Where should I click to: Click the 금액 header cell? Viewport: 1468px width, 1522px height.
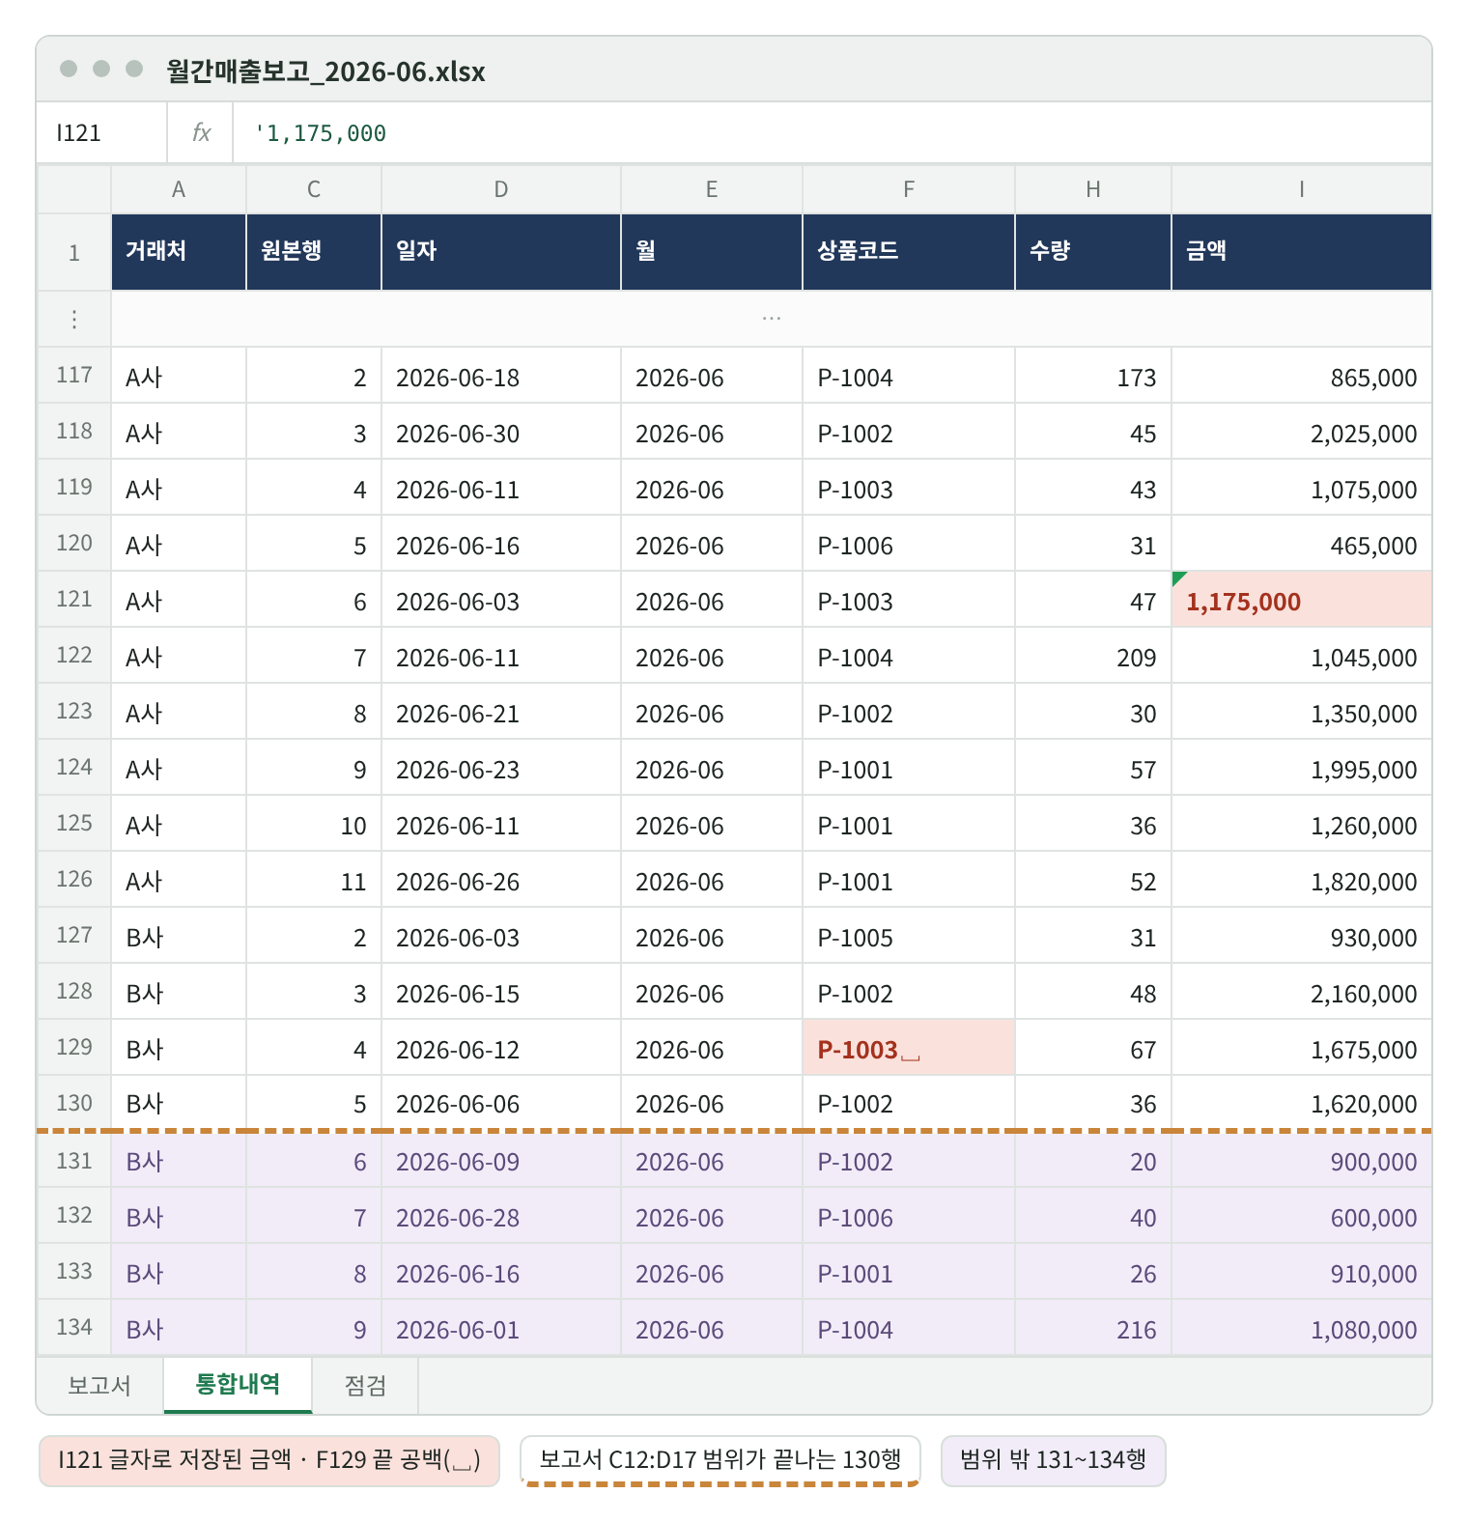(x=1302, y=252)
